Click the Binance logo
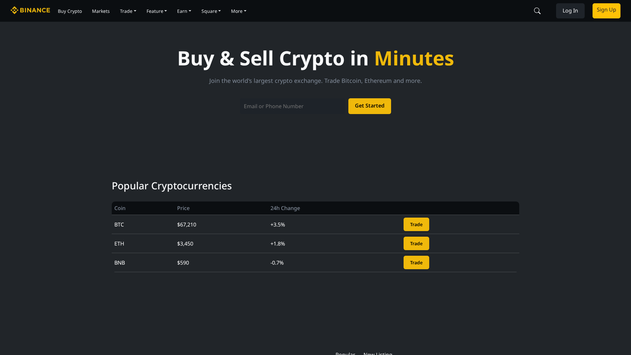Screen dimensions: 631x355 (30, 10)
